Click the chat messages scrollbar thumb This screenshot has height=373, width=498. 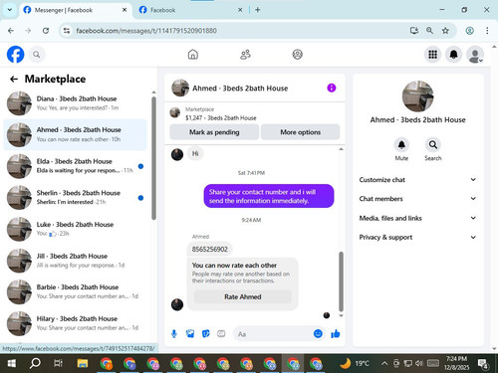click(x=341, y=281)
